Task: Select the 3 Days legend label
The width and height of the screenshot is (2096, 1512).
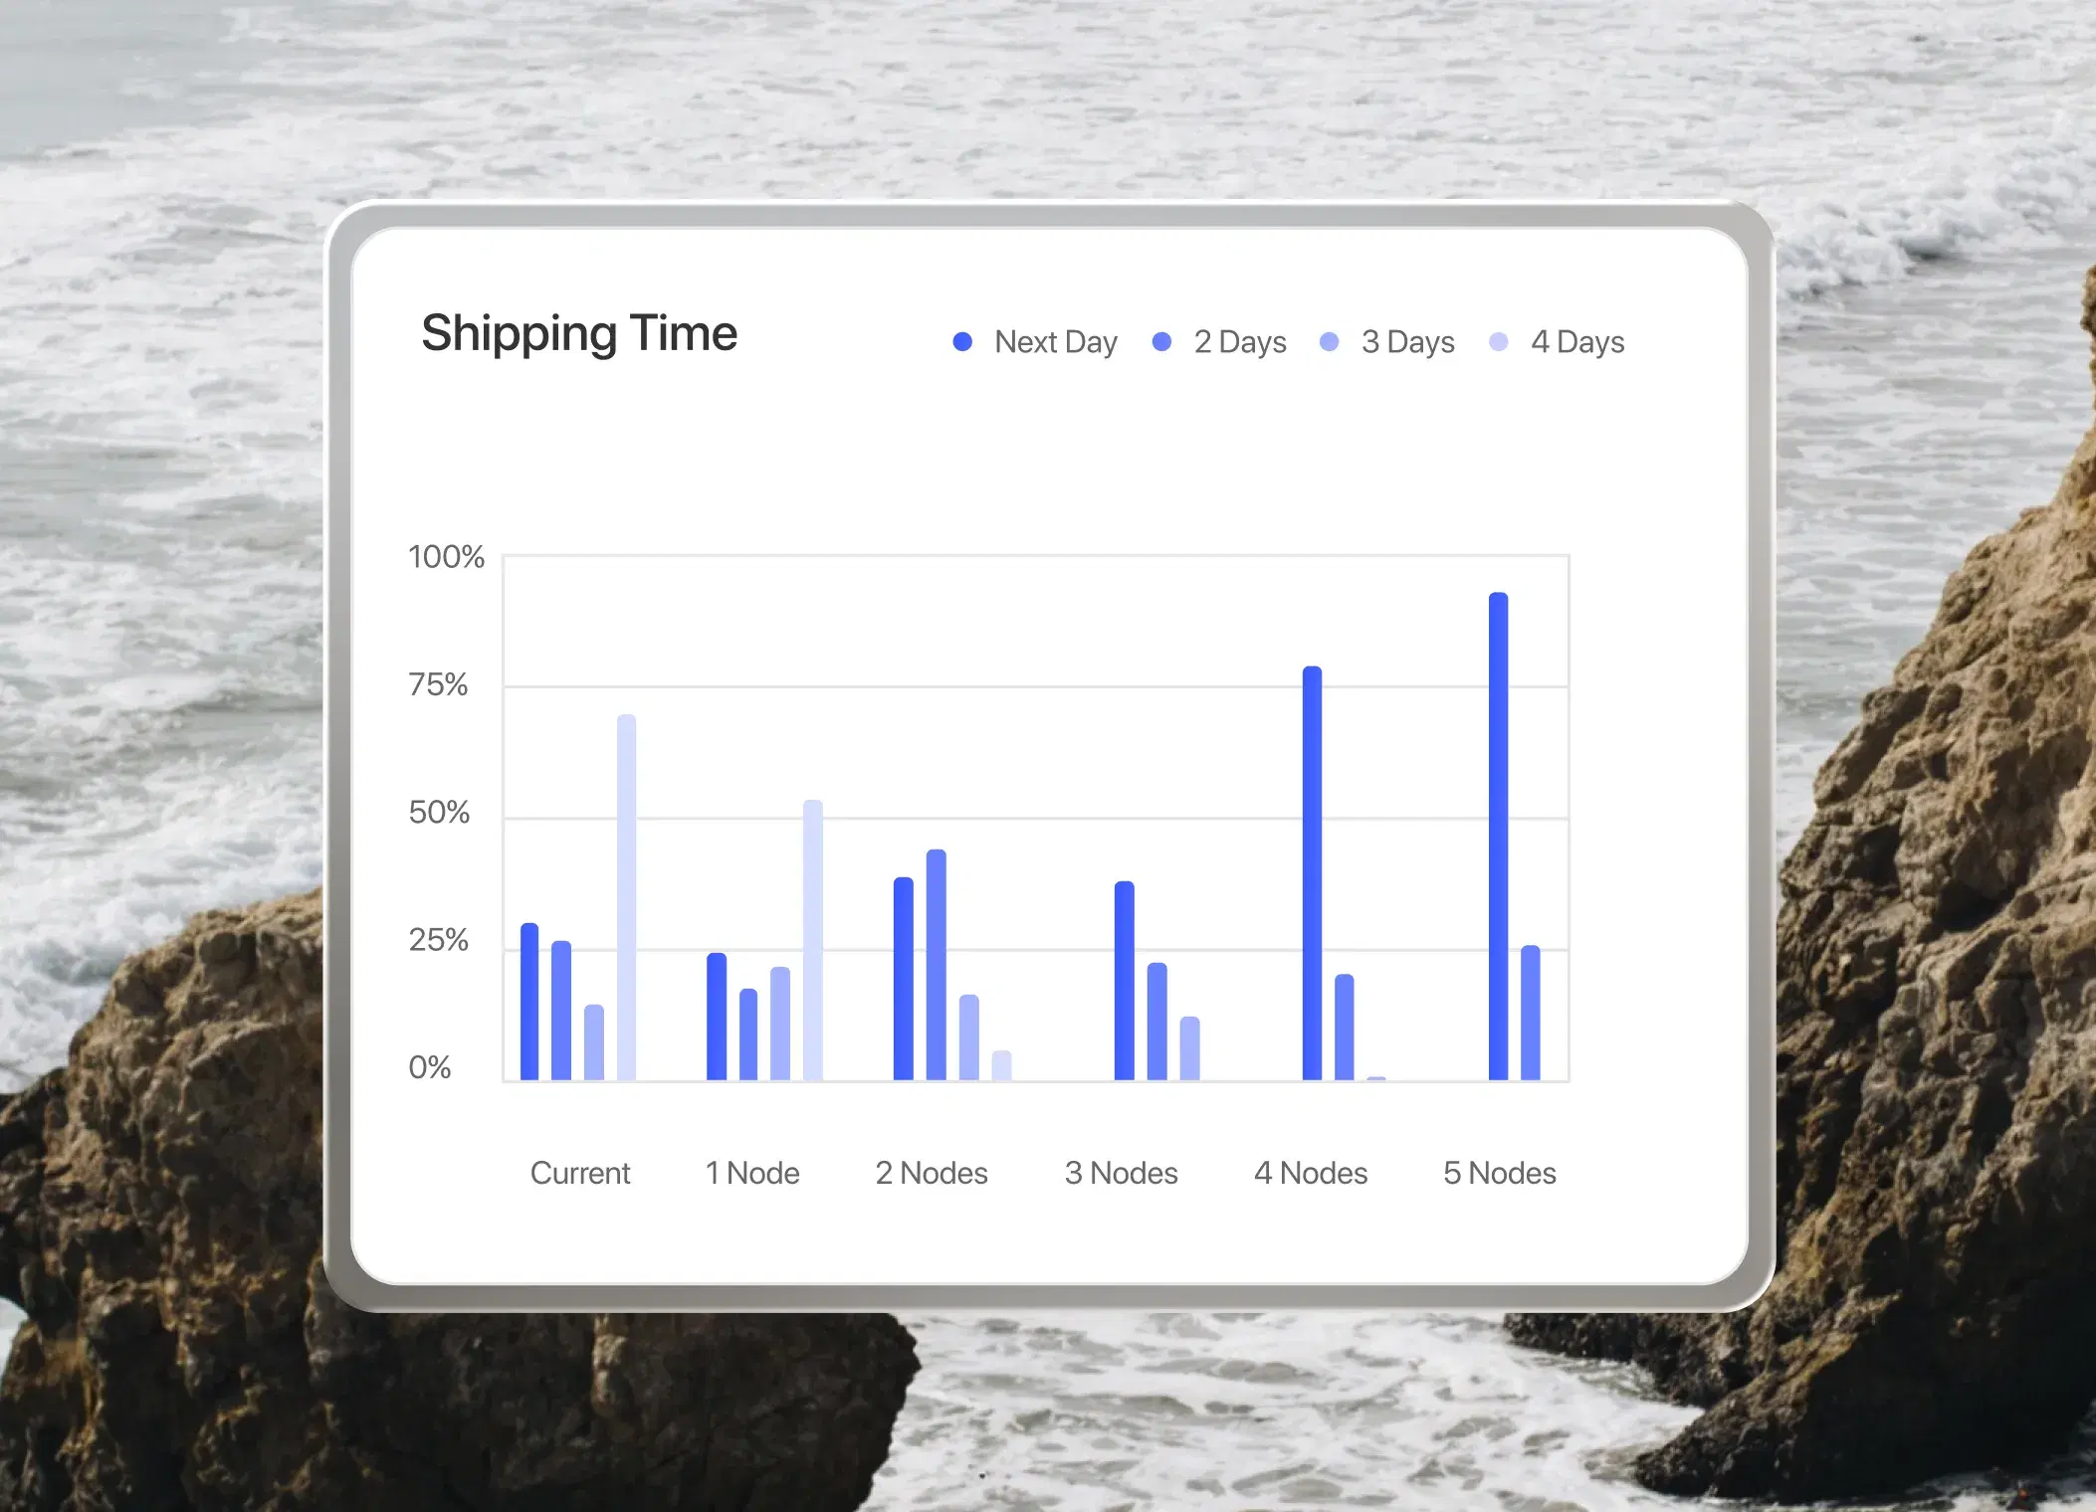Action: [1408, 342]
